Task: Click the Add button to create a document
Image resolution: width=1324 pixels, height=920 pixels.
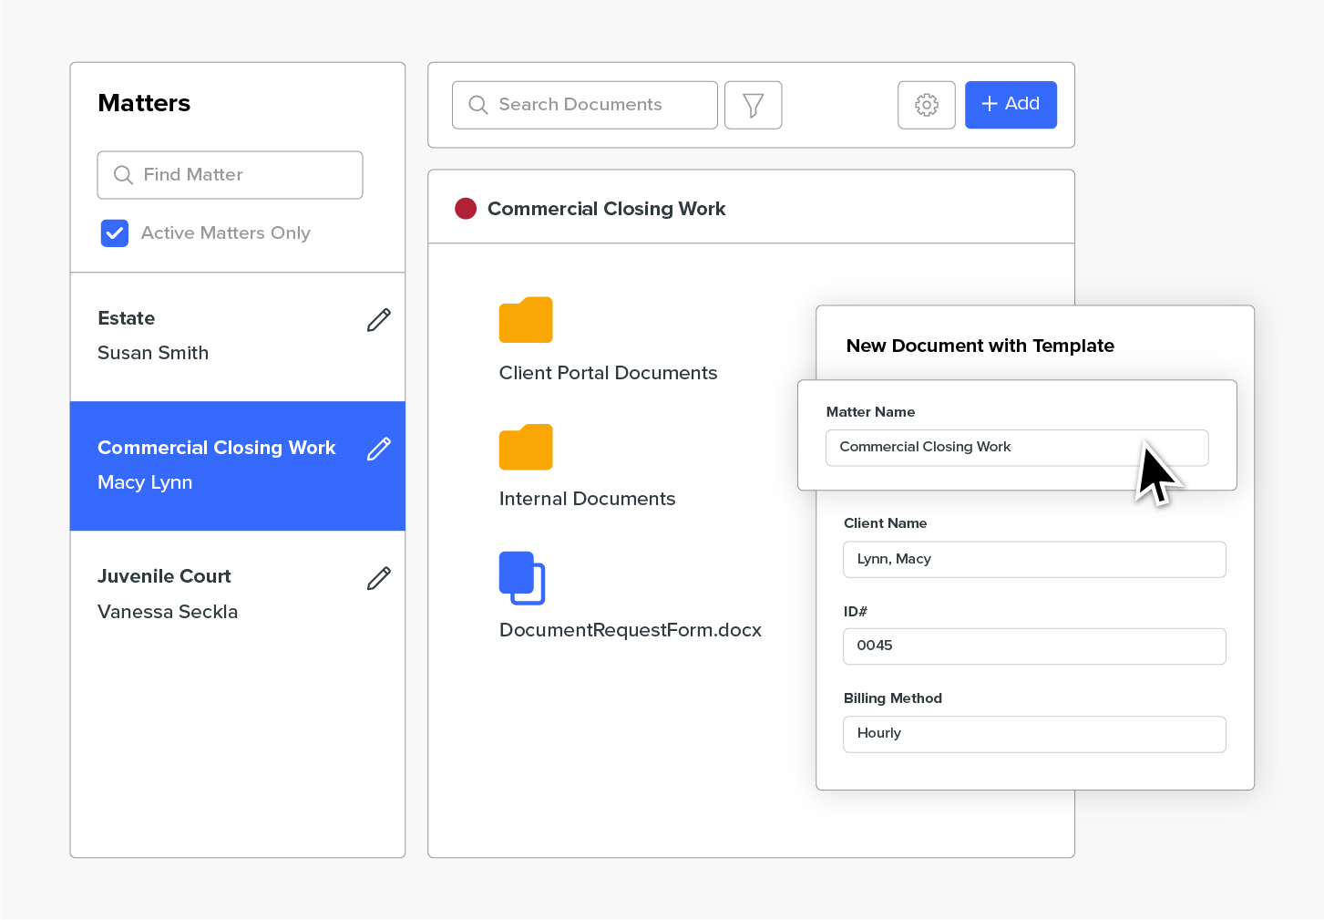Action: [x=1011, y=104]
